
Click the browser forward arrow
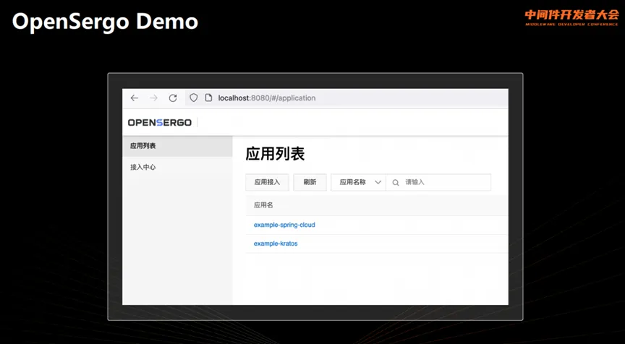point(153,98)
